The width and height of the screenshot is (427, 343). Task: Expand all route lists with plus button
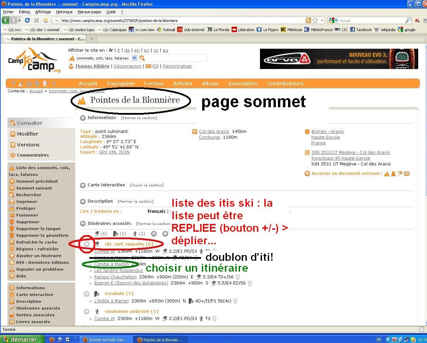[165, 234]
